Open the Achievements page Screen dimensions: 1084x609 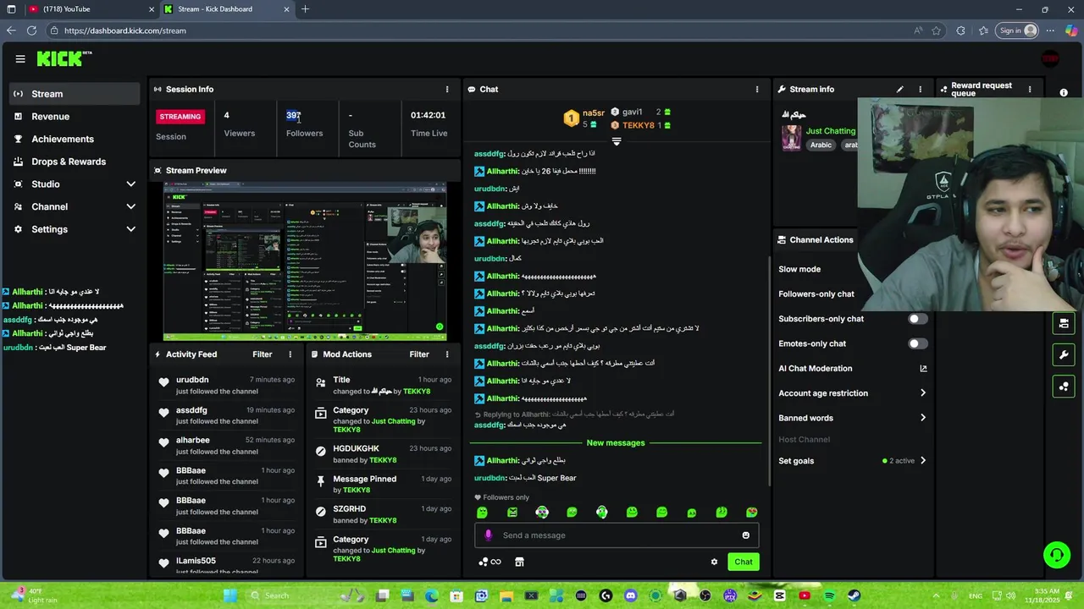point(75,139)
